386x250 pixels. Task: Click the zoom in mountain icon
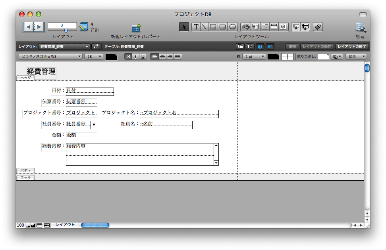tap(33, 225)
